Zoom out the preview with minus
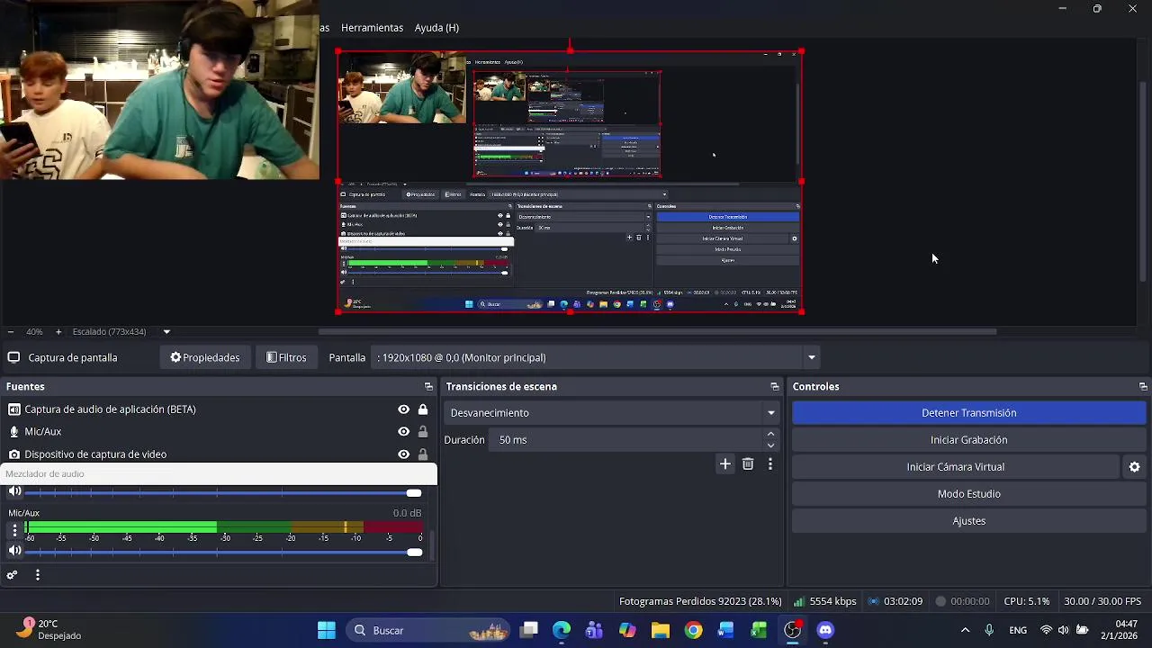This screenshot has height=648, width=1152. coord(11,332)
